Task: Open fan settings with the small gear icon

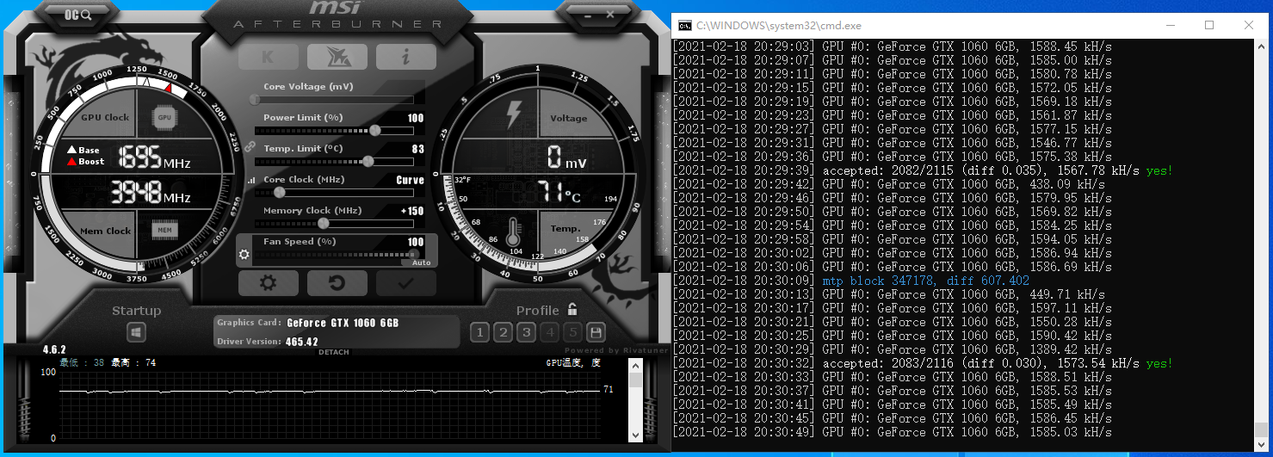Action: pyautogui.click(x=244, y=255)
